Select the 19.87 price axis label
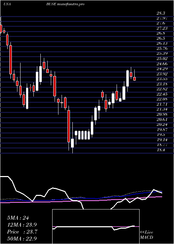The width and height of the screenshot is (174, 244). (x=162, y=130)
